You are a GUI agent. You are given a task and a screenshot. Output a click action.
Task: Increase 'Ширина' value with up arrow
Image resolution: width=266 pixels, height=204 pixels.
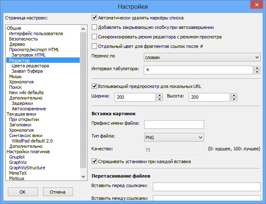coord(159,95)
